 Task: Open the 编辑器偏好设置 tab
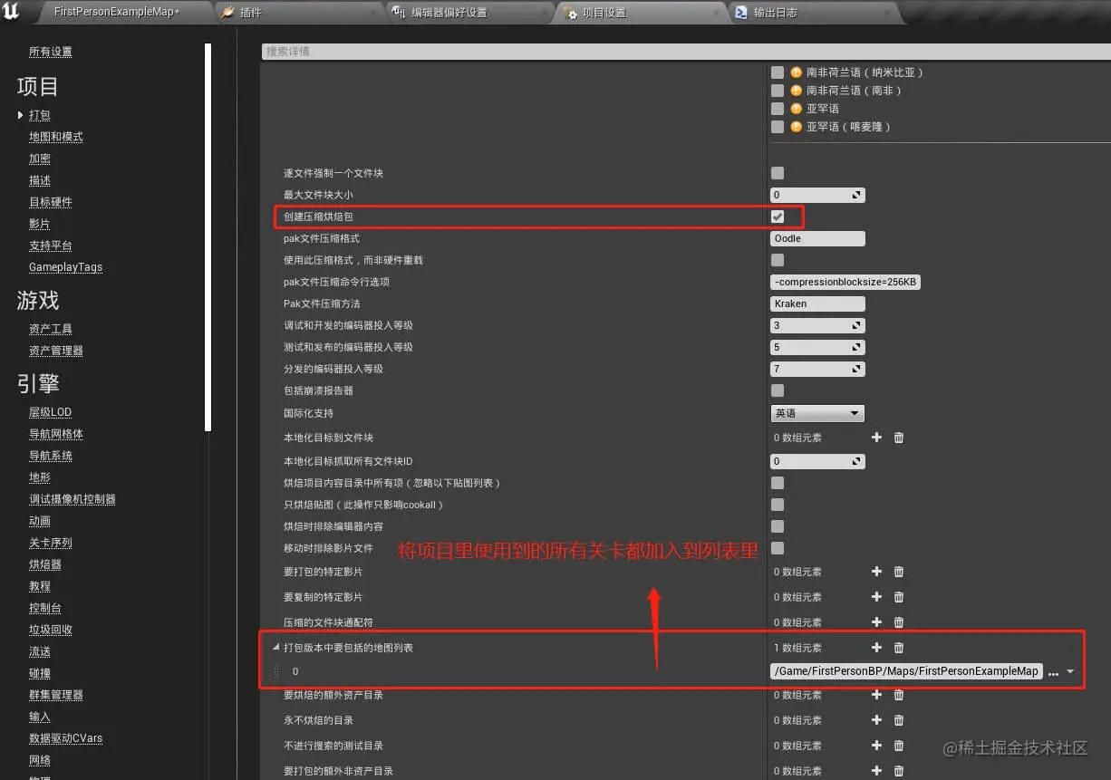(469, 13)
